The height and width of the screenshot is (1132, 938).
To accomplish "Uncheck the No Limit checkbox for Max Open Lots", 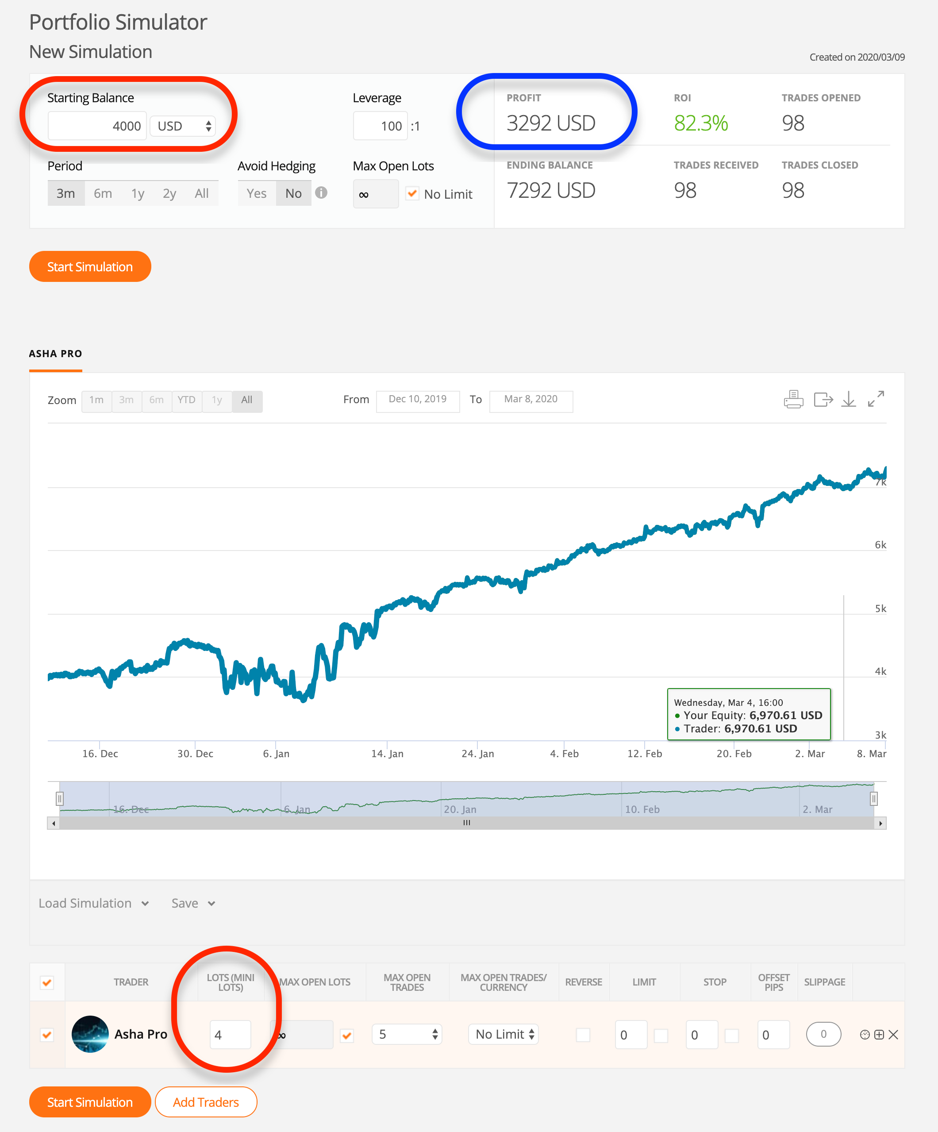I will pos(412,193).
